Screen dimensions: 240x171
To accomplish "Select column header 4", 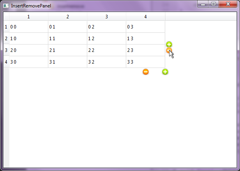I will [x=145, y=16].
